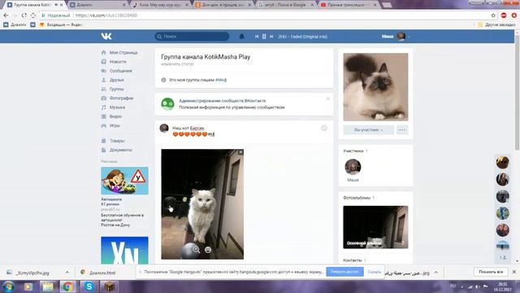520x293 pixels.
Task: Open Windows Start button
Action: click(8, 286)
